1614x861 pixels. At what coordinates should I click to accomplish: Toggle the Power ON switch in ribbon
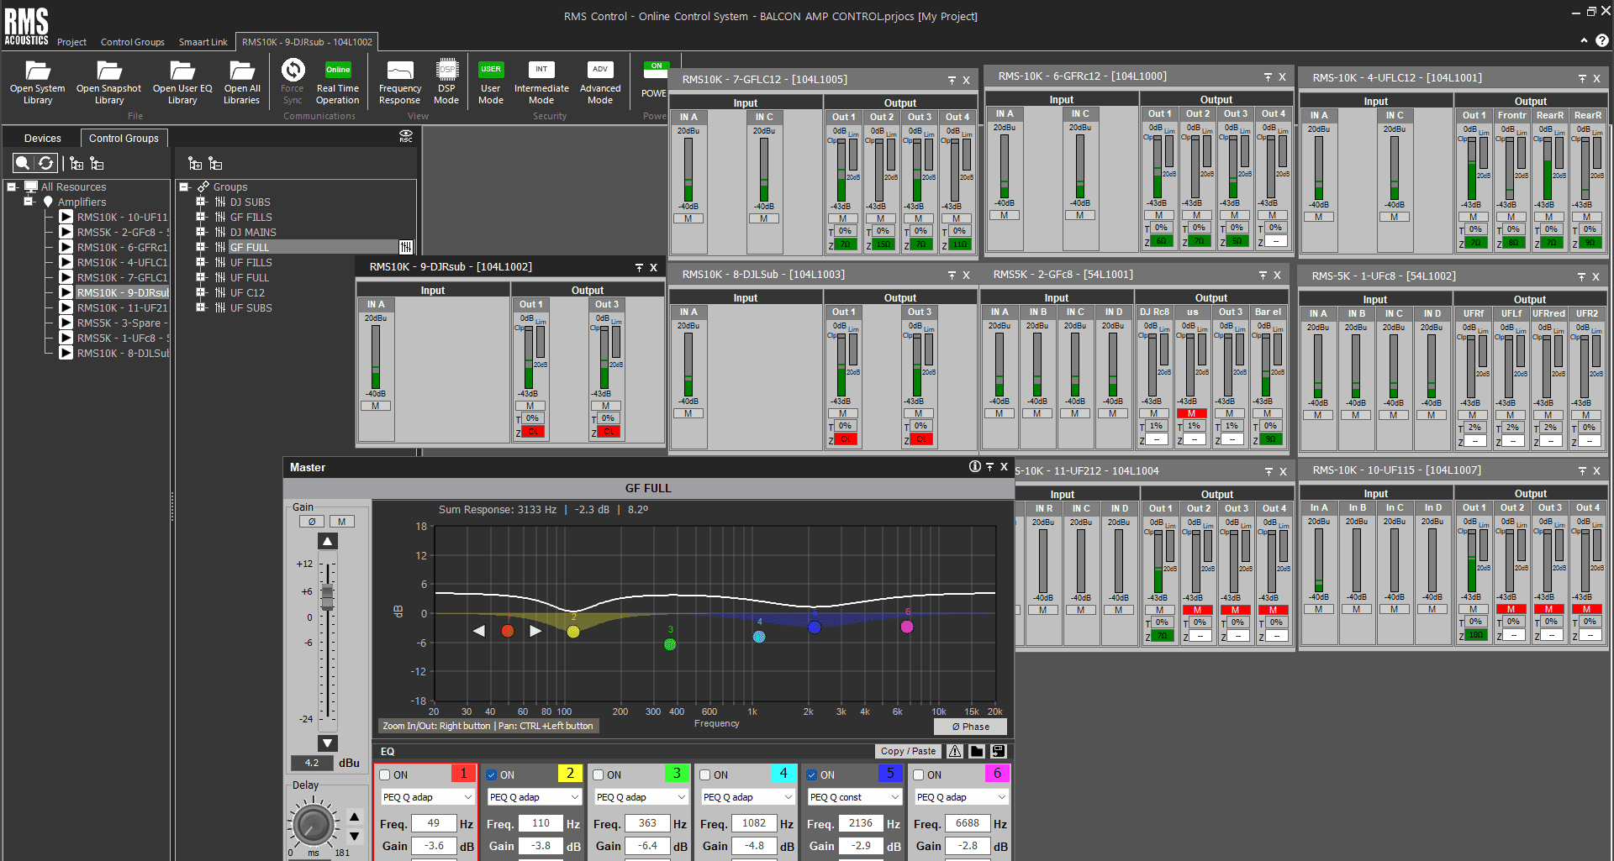(x=657, y=70)
